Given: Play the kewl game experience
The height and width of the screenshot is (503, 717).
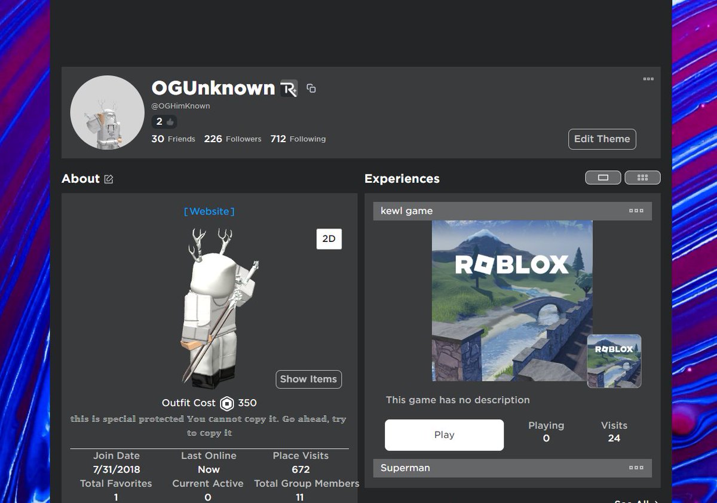Looking at the screenshot, I should pyautogui.click(x=444, y=435).
